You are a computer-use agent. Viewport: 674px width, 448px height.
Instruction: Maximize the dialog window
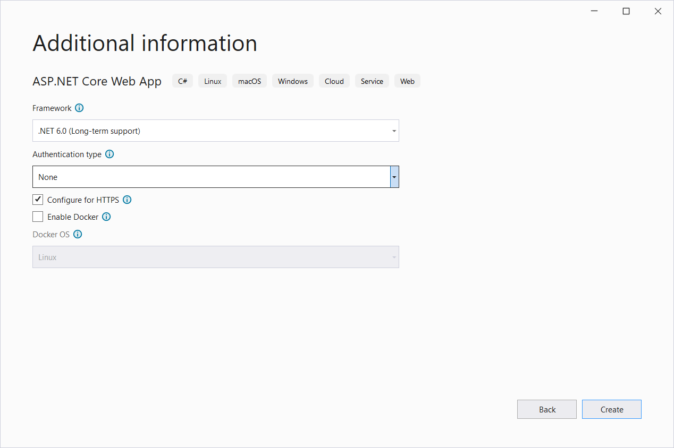[x=626, y=11]
